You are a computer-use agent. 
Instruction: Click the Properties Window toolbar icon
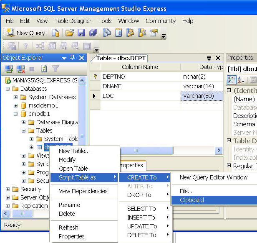(154, 33)
